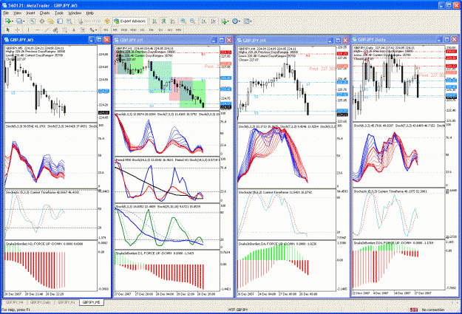Set timeframe to M1
Viewport: 462px width, 314px height.
point(106,30)
